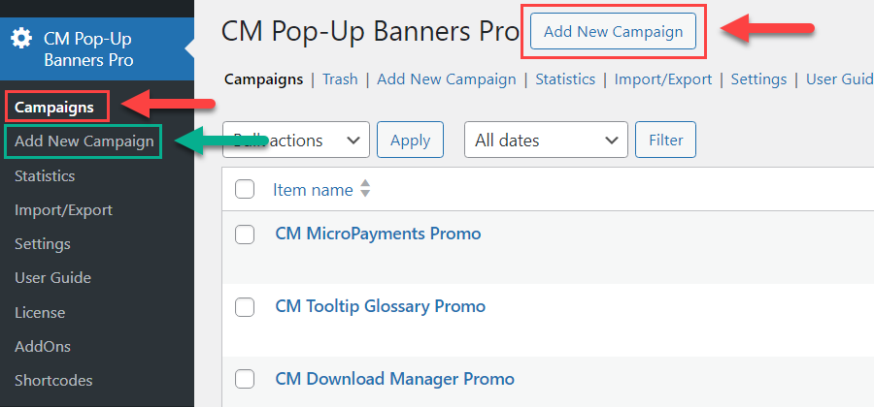Image resolution: width=874 pixels, height=407 pixels.
Task: Open the CM MicroPayments Promo campaign
Action: [378, 234]
